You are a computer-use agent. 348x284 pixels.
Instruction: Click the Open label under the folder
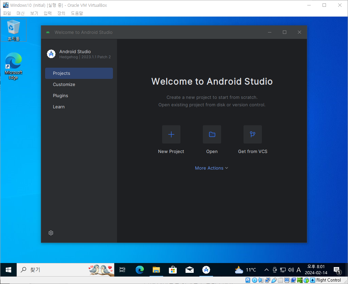click(212, 152)
